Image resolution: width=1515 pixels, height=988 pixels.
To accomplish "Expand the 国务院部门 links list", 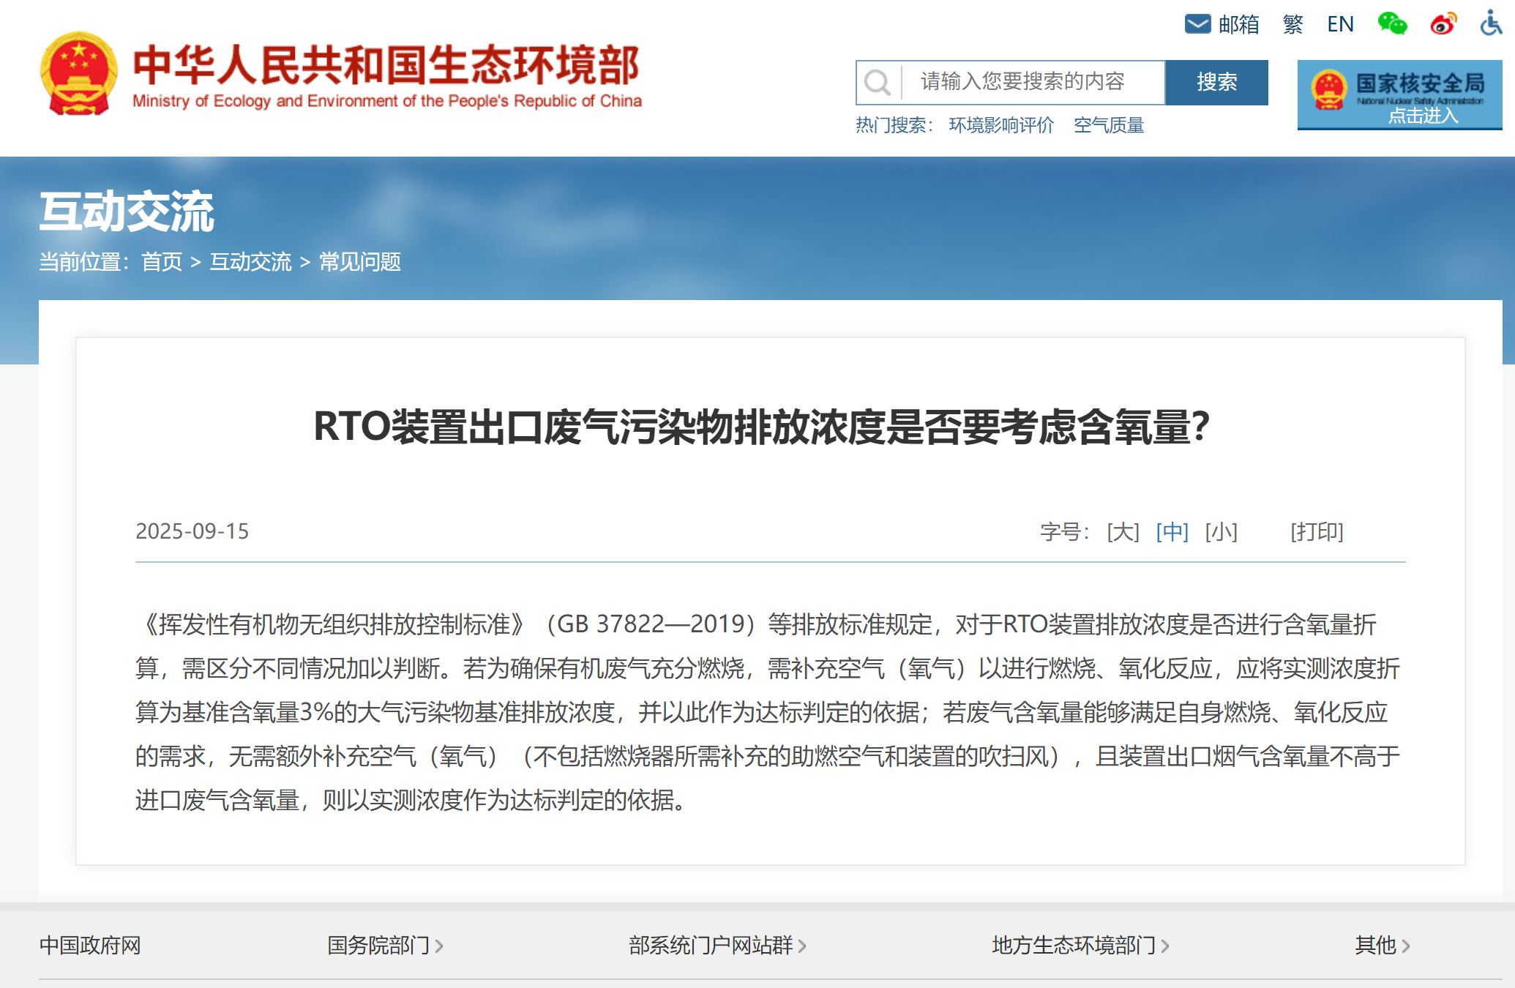I will point(385,946).
